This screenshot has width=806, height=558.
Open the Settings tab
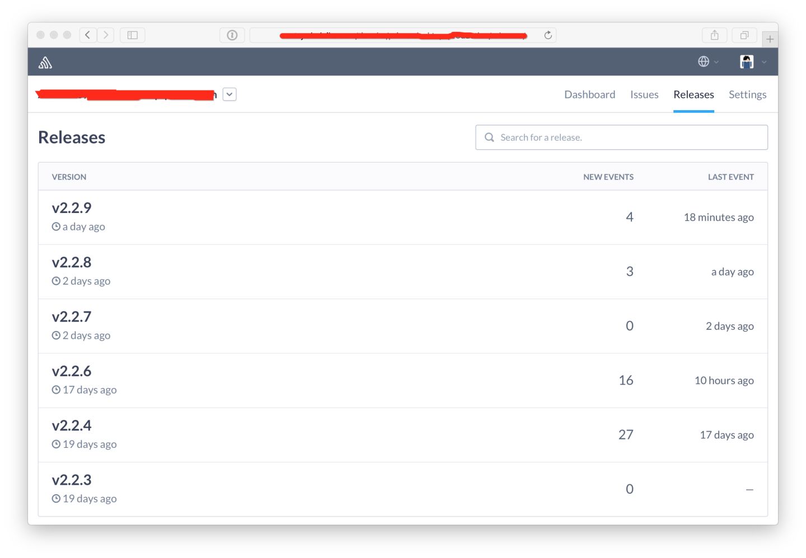(x=747, y=95)
